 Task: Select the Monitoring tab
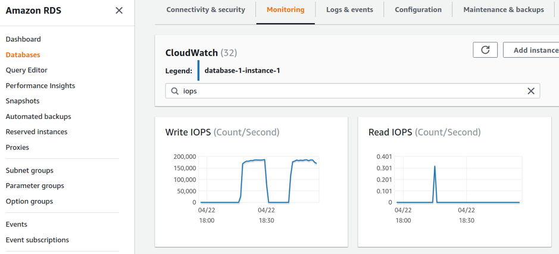pyautogui.click(x=286, y=10)
